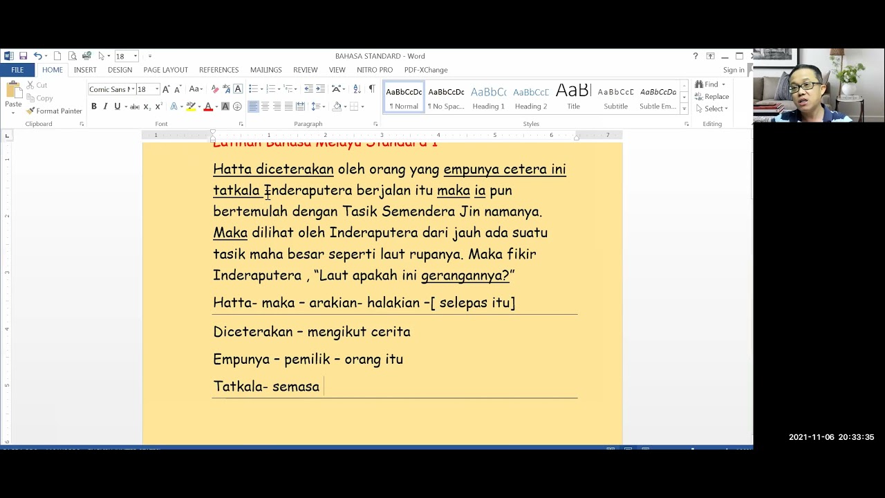The height and width of the screenshot is (498, 885).
Task: Open the PAGE LAYOUT tab
Action: pos(165,70)
